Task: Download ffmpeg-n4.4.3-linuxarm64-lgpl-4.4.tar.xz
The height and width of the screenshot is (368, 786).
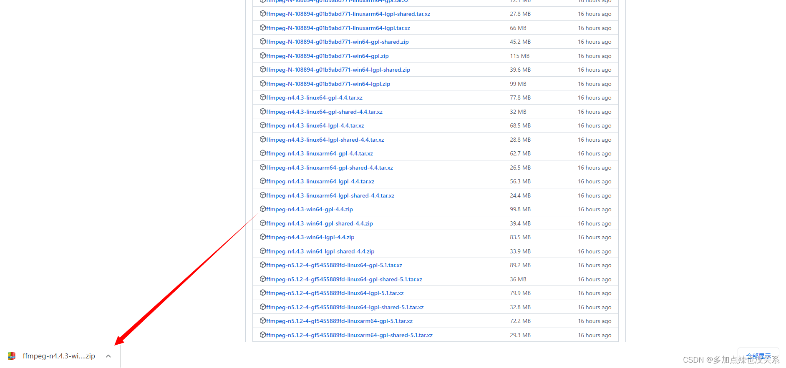Action: tap(320, 181)
